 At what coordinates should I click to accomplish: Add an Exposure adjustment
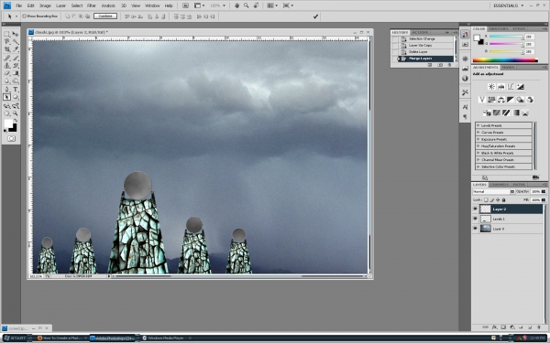pos(520,87)
